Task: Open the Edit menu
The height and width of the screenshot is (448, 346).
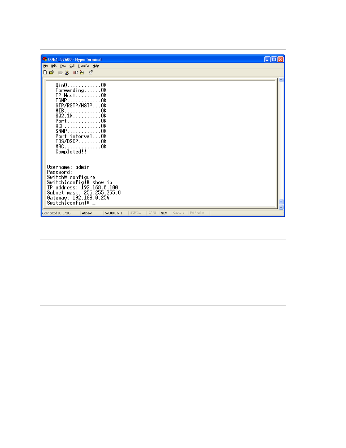Action: (54, 66)
